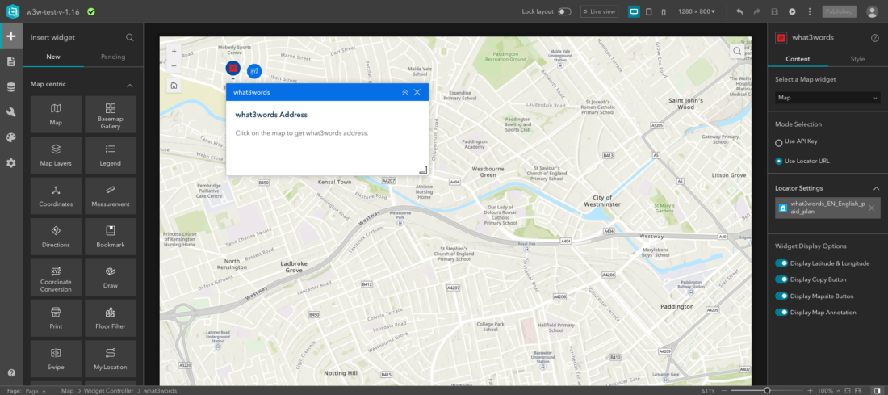
Task: Open widget help in what3words settings panel
Action: (x=874, y=37)
